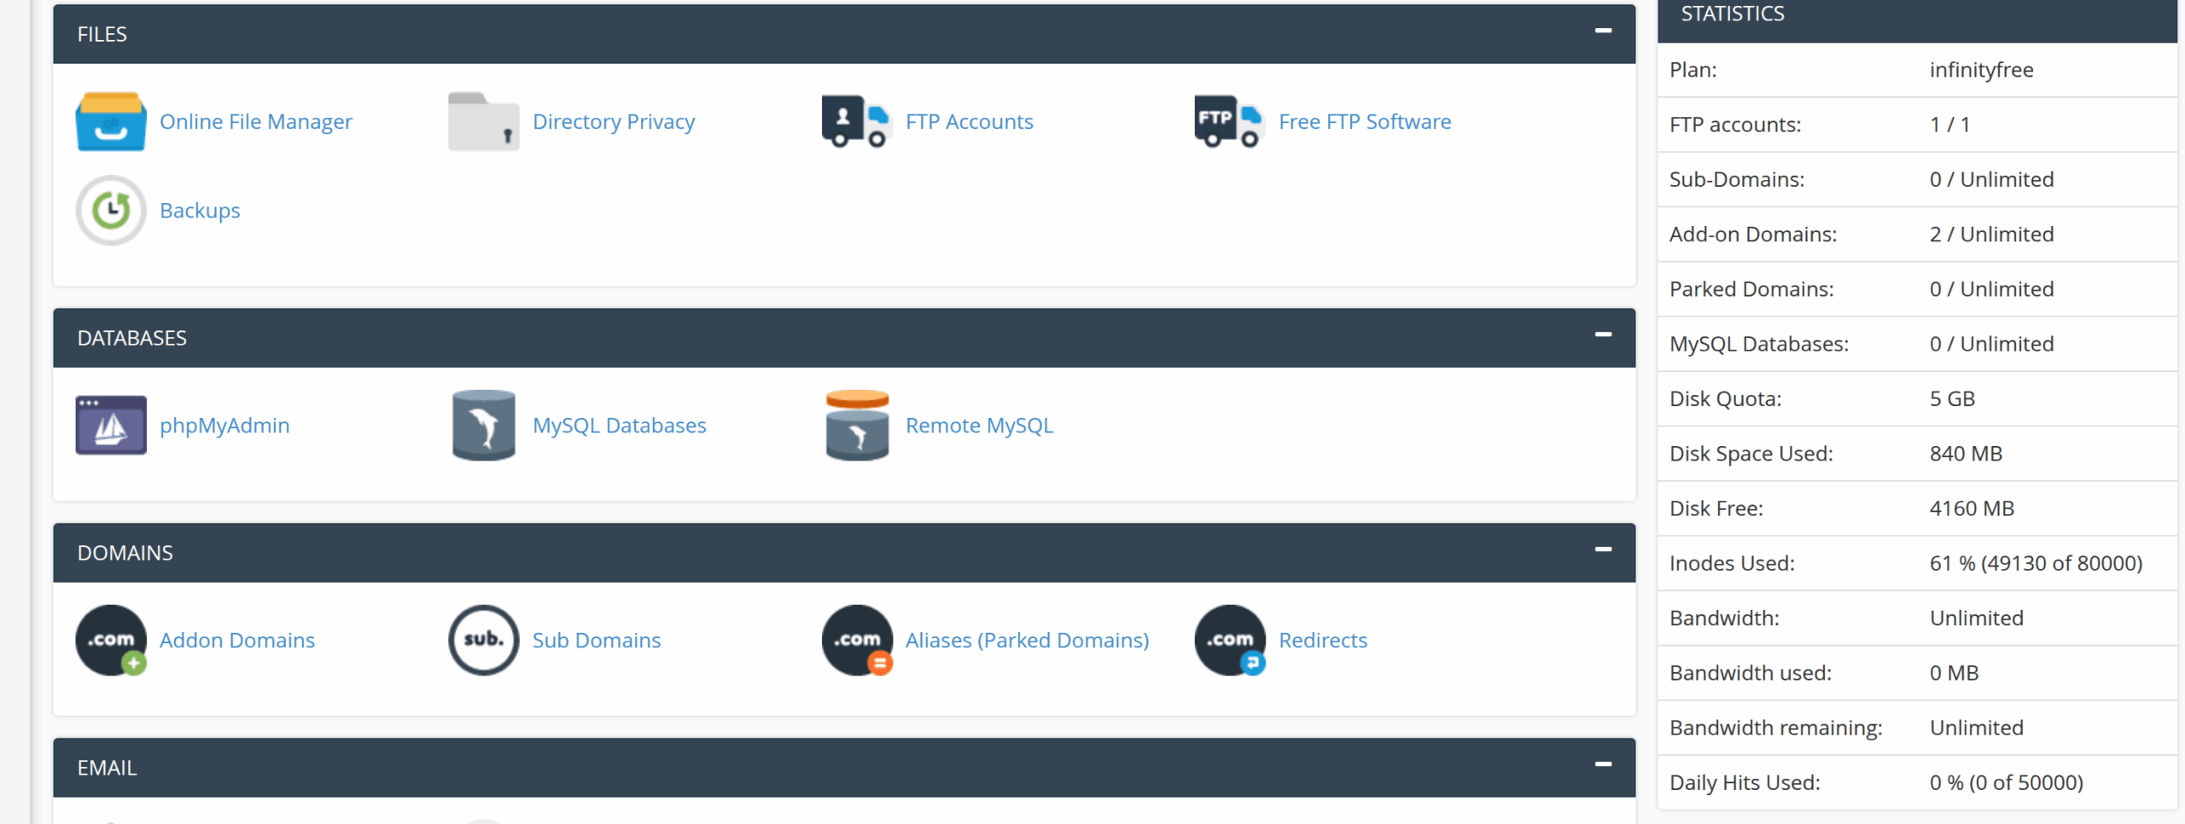
Task: Click the Free FTP Software icon
Action: coord(1228,121)
